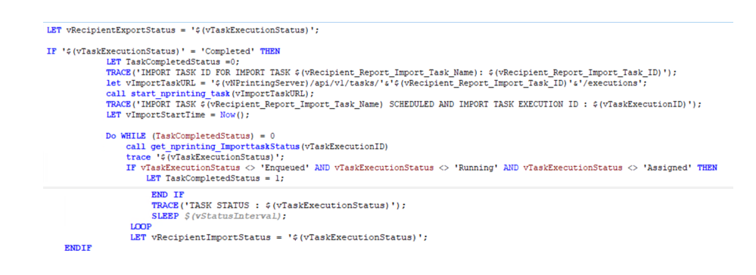The image size is (756, 275).
Task: Click the final 'ENDIF' keyword
Action: click(78, 248)
